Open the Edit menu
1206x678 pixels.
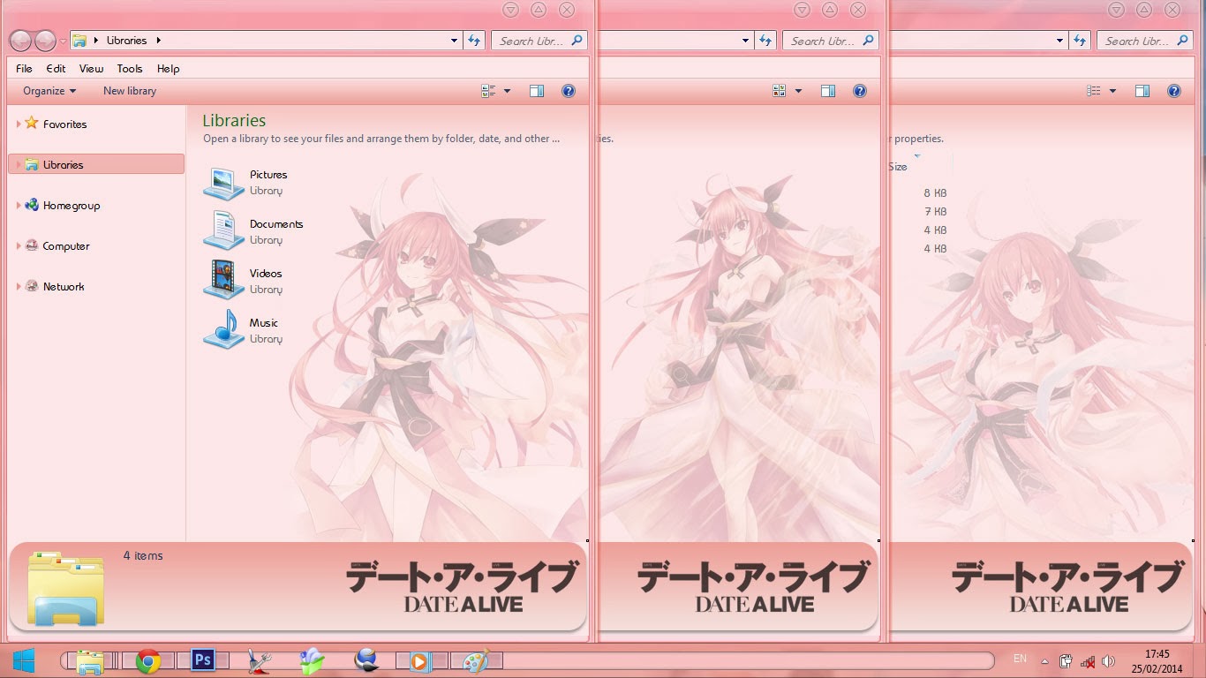coord(56,69)
